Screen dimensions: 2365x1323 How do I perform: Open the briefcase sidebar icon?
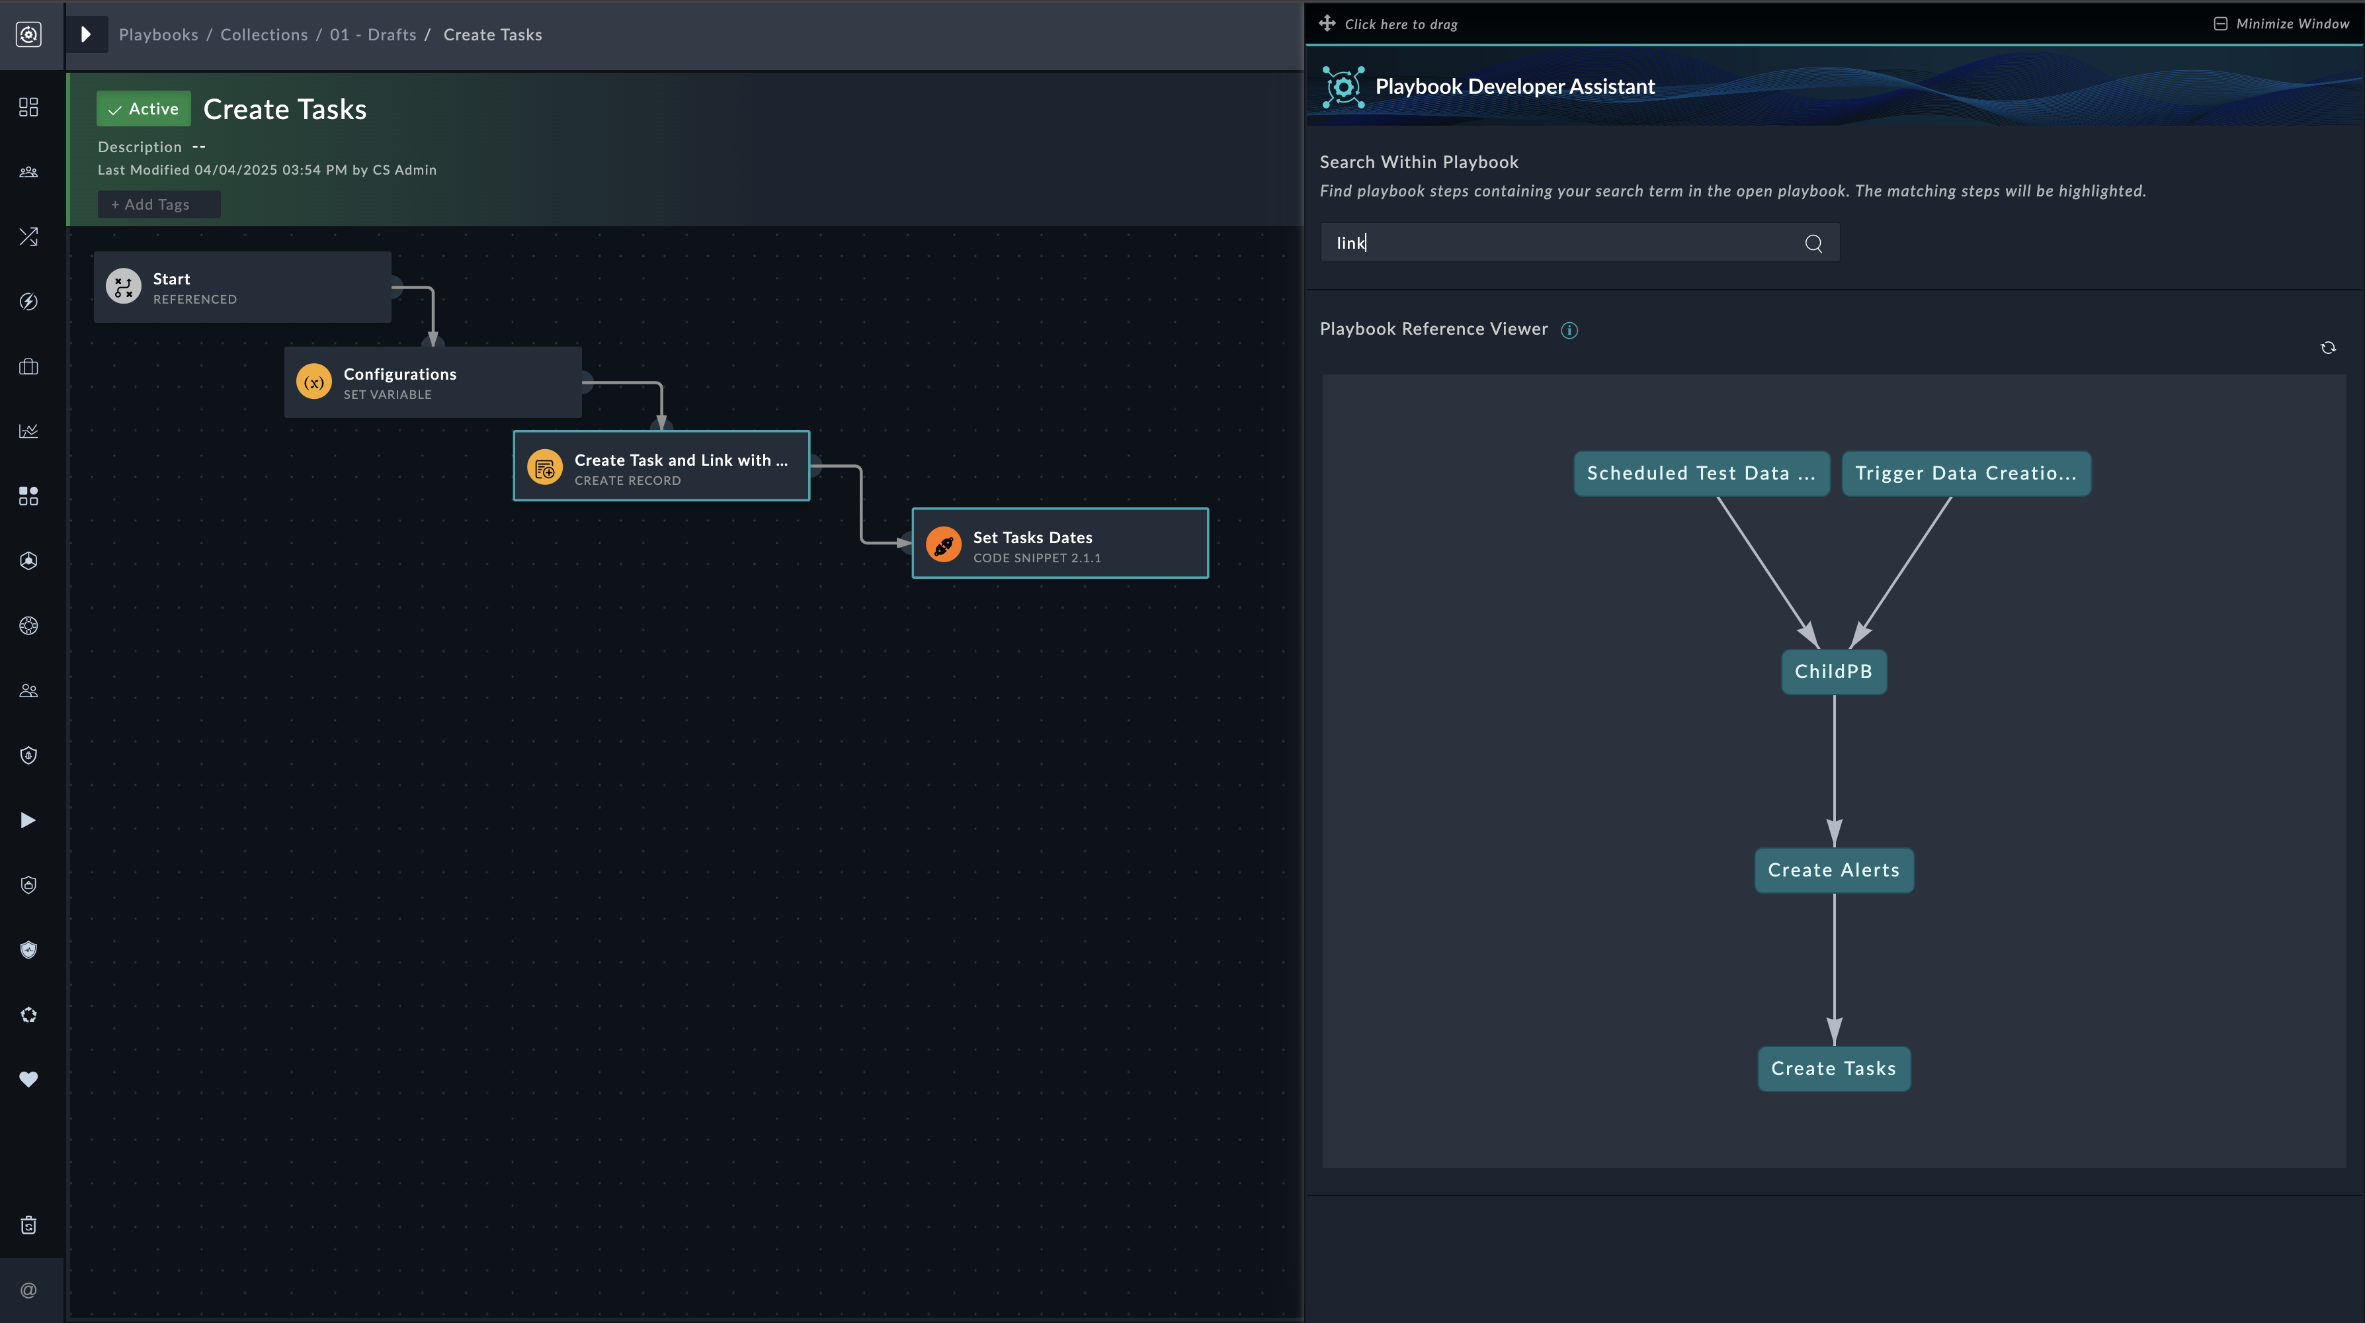(28, 366)
